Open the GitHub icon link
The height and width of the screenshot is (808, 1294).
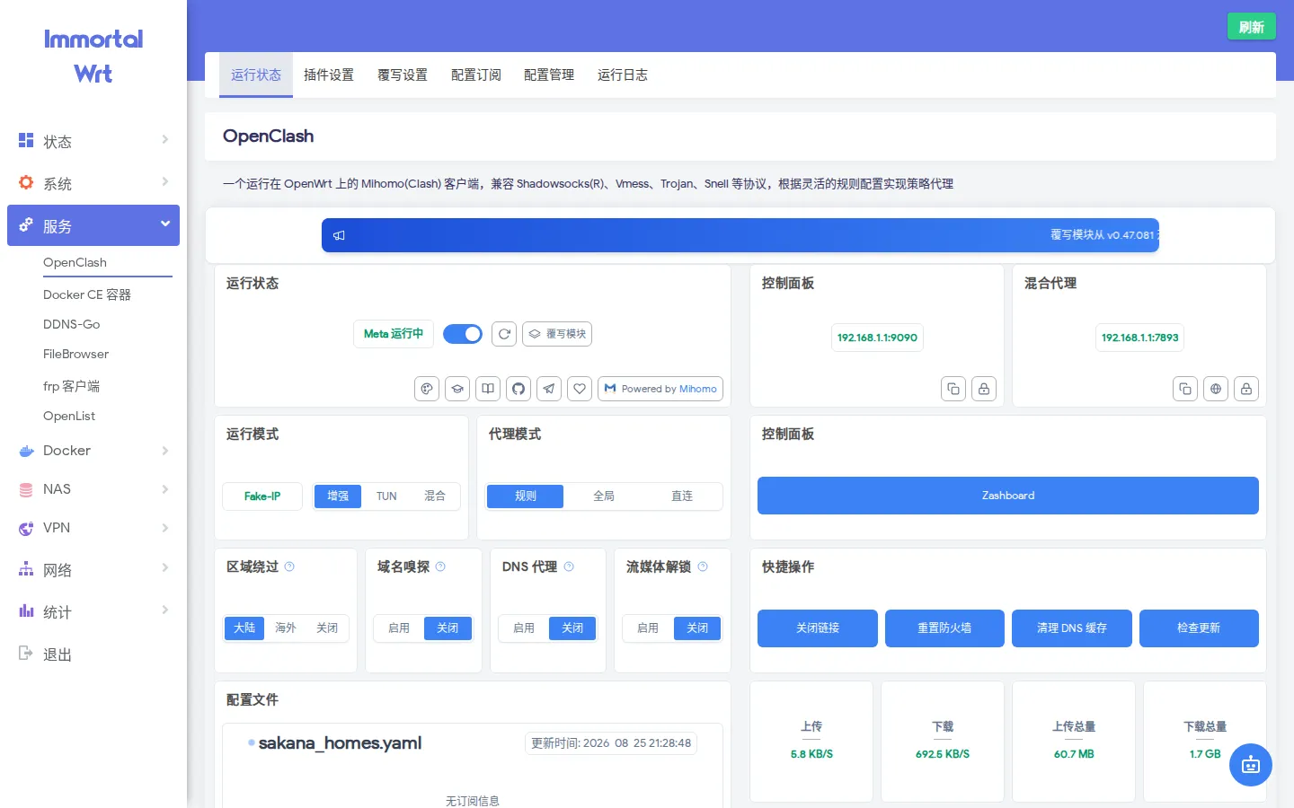(518, 389)
